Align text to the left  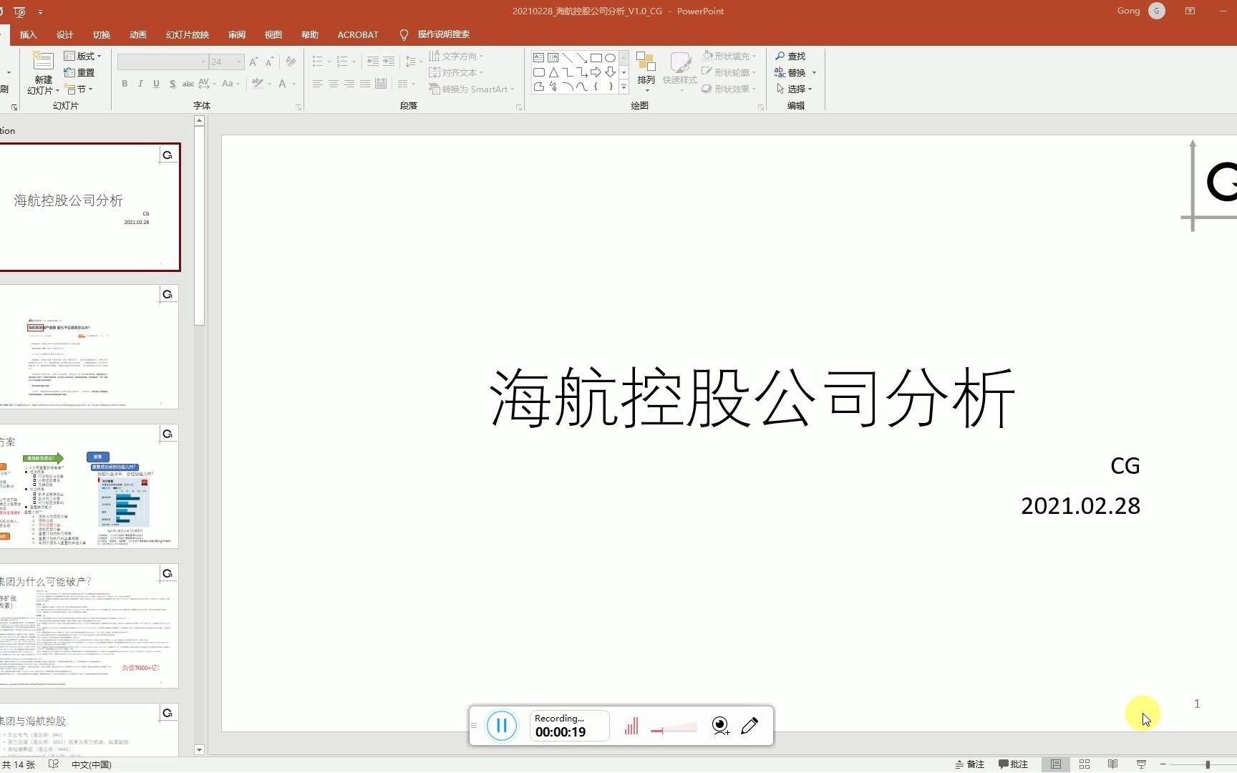click(x=317, y=84)
